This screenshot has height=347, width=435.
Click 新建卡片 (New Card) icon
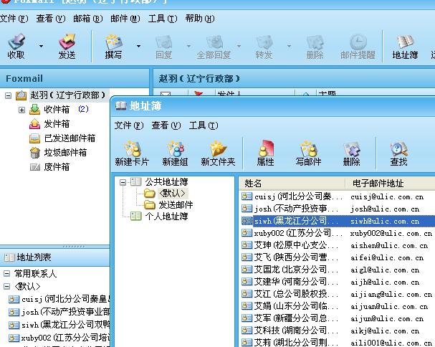(x=133, y=153)
